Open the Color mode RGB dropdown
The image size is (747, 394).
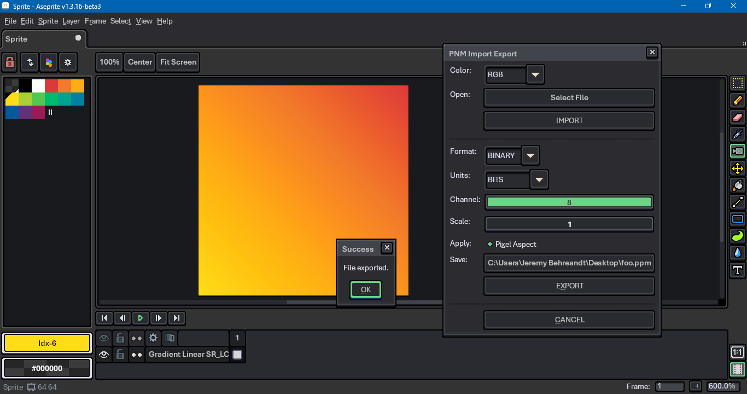pyautogui.click(x=535, y=74)
